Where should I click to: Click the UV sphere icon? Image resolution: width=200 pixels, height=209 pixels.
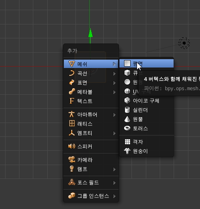click(127, 91)
